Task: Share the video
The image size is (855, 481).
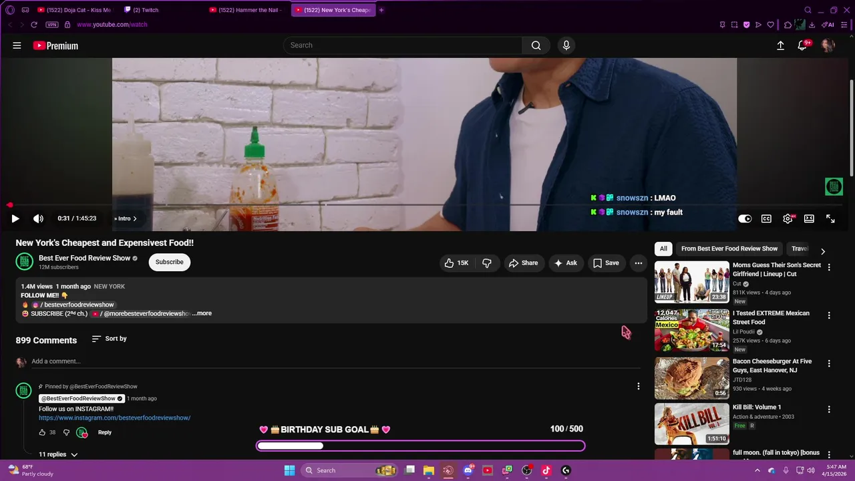Action: point(523,263)
